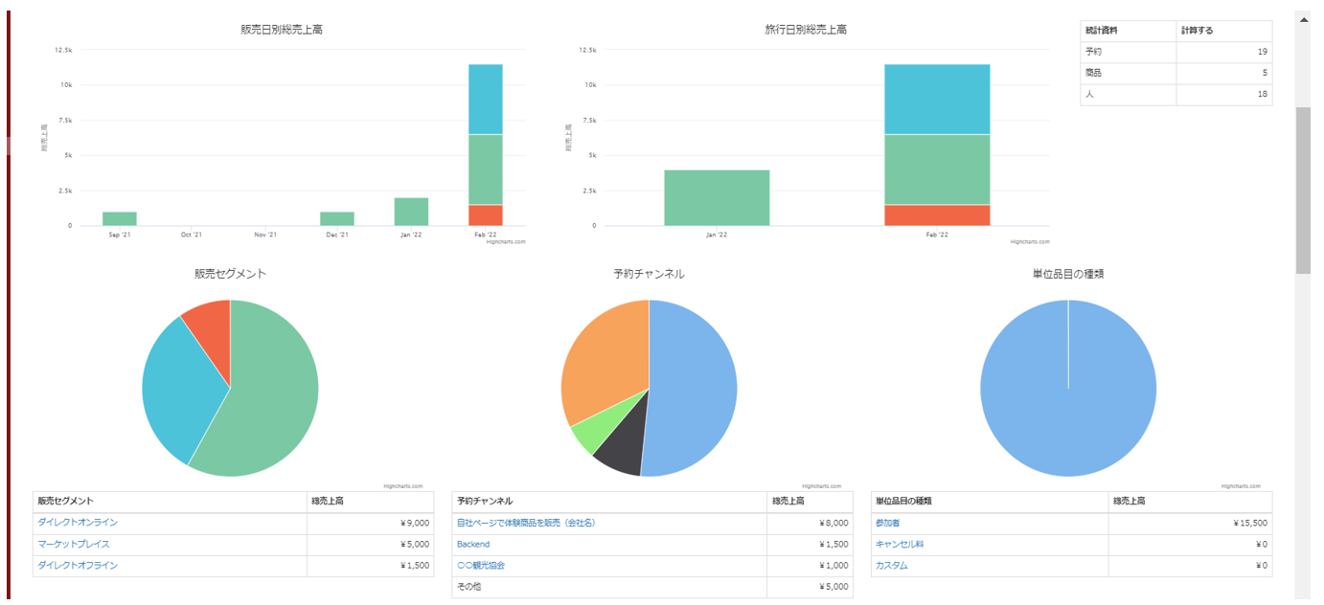The width and height of the screenshot is (1324, 605).
Task: Open the キャンセル料 item type link
Action: coord(900,544)
